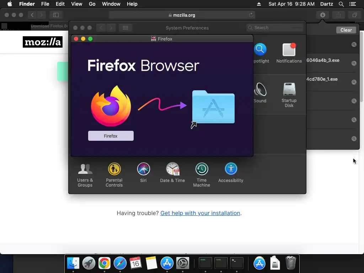364x273 pixels.
Task: Open System Preferences from the Dock
Action: point(183,263)
